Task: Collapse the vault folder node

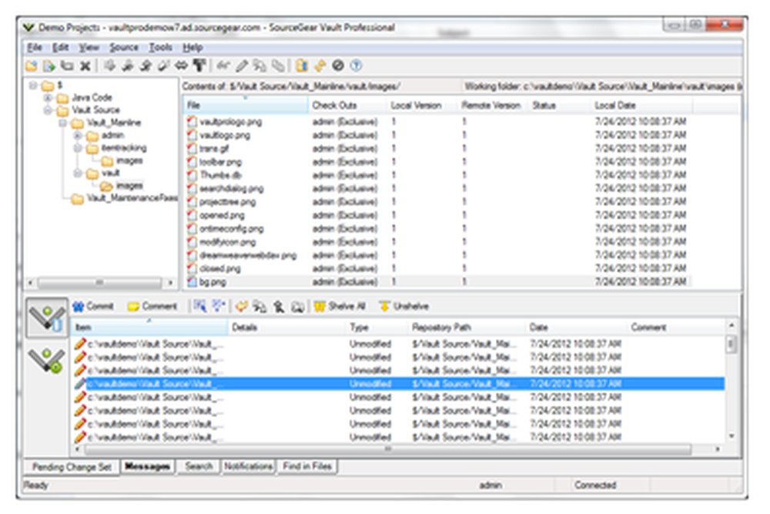Action: coord(78,173)
